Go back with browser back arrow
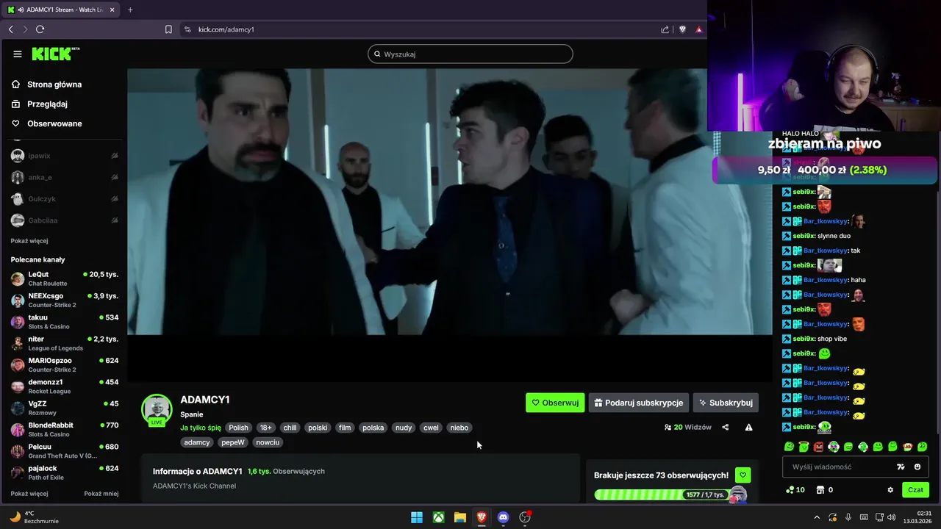Viewport: 941px width, 529px height. click(11, 29)
